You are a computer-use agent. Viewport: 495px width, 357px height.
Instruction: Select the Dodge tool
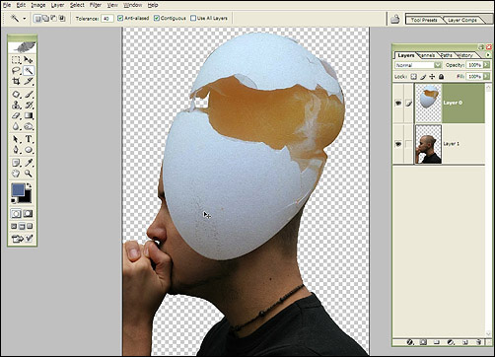tap(29, 126)
